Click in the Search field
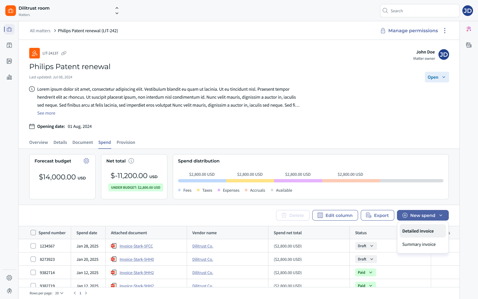This screenshot has height=299, width=478. click(x=420, y=11)
